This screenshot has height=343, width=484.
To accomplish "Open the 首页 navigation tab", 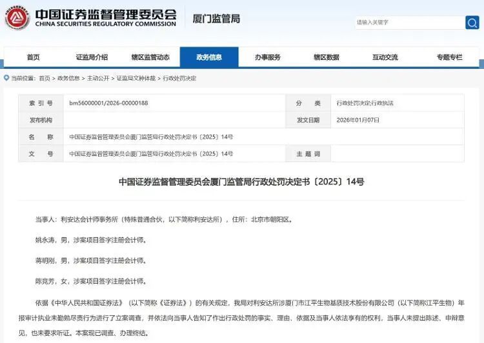I will point(33,57).
